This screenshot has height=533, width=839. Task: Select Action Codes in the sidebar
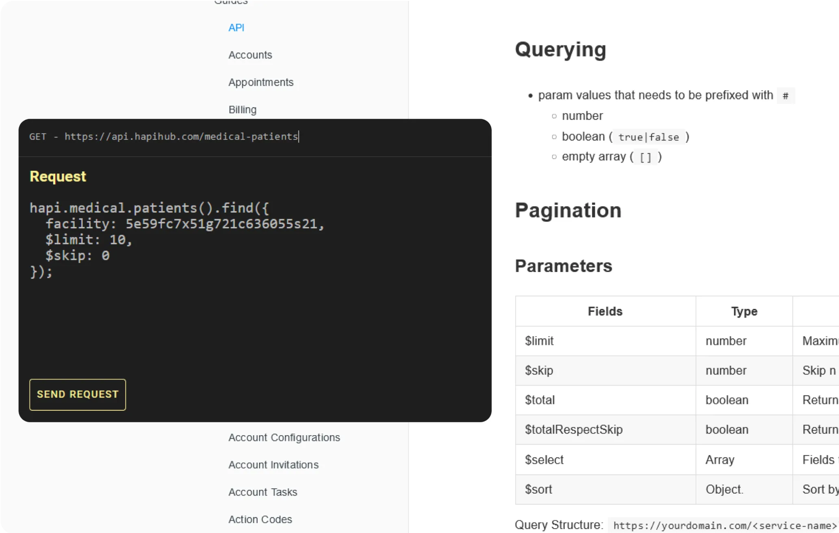(260, 519)
